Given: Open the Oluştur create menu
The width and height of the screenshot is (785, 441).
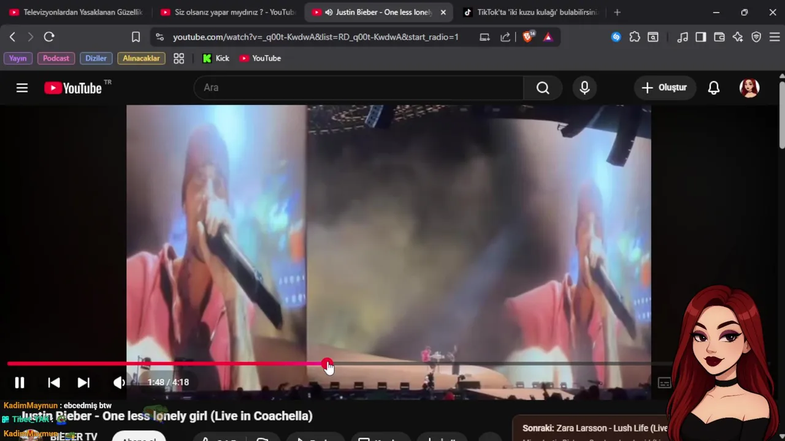Looking at the screenshot, I should (x=665, y=88).
